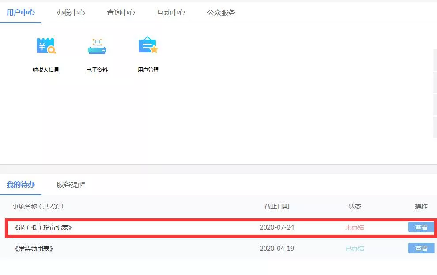
Task: Click the 2020-04-19 deadline date
Action: click(277, 249)
